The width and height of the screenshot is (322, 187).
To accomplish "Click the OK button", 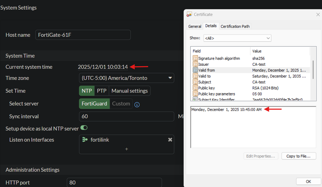I will (x=309, y=181).
